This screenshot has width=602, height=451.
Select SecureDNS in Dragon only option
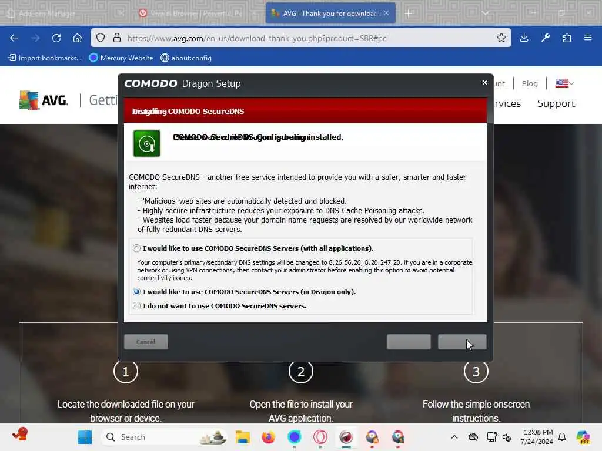click(136, 292)
